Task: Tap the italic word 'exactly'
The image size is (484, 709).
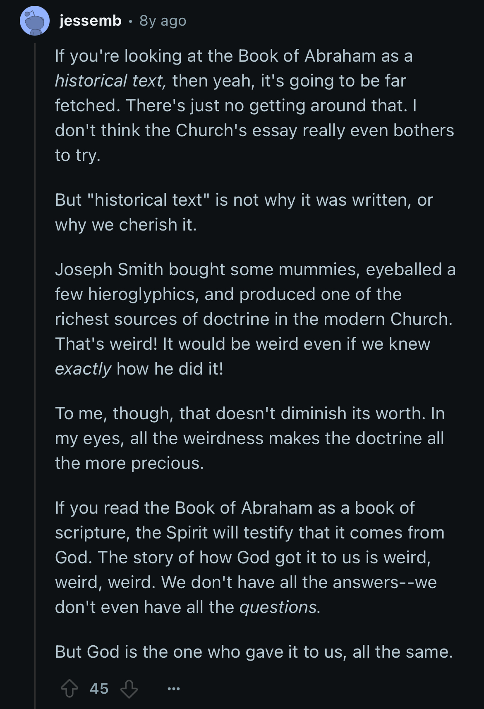Action: pos(83,369)
